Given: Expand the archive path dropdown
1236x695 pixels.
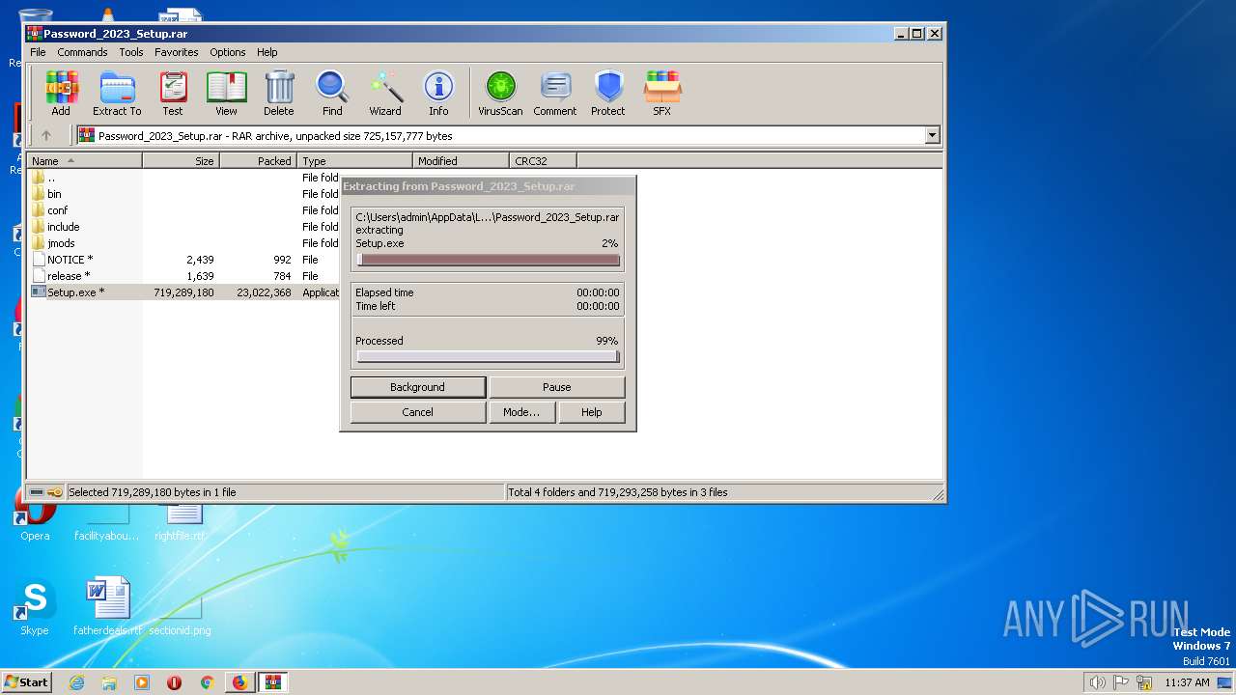Looking at the screenshot, I should tap(932, 136).
